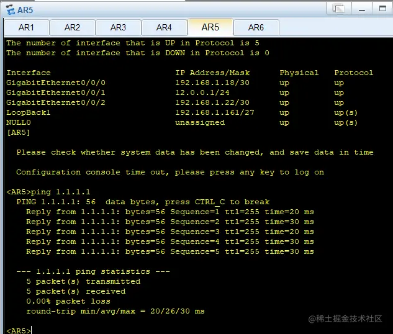The image size is (393, 334).
Task: Click the 'IP Address/Mask' column header
Action: point(212,73)
